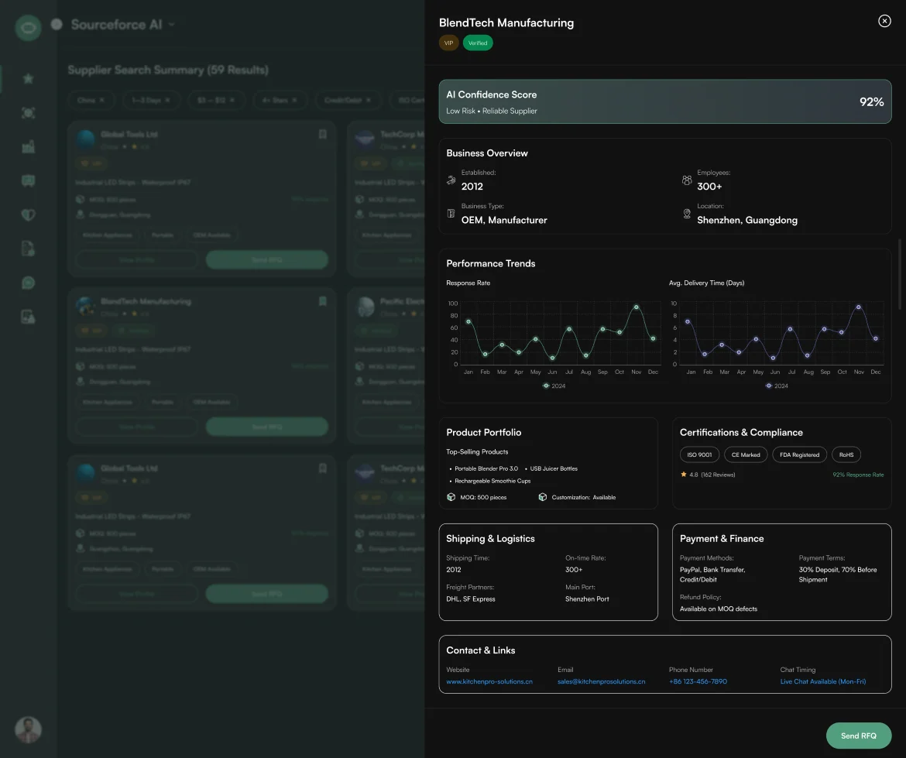The image size is (906, 758).
Task: Click the 4.8 star rating icon
Action: tap(684, 475)
